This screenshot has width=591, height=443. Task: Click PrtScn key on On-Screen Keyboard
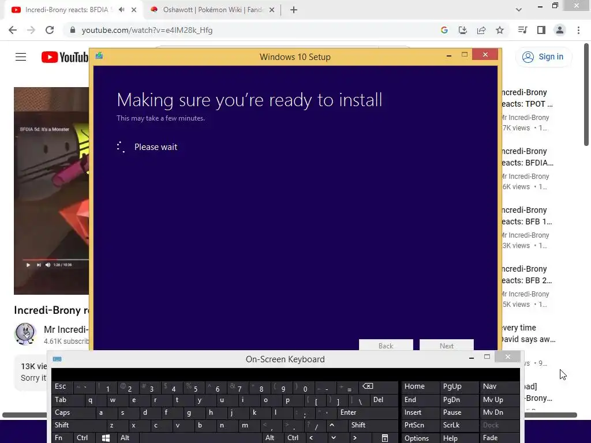pos(420,425)
